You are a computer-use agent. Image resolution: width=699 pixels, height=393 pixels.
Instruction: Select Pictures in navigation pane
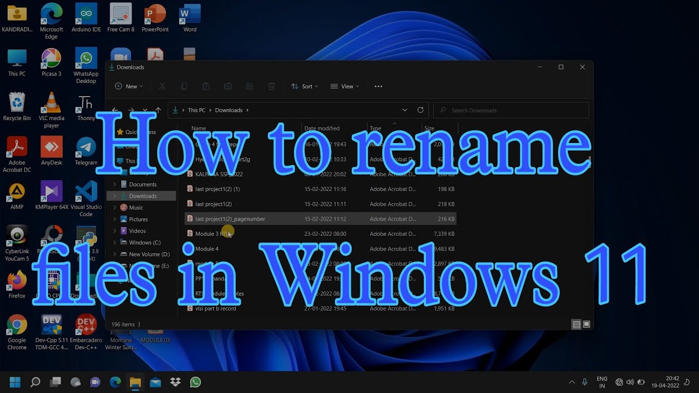click(x=138, y=219)
